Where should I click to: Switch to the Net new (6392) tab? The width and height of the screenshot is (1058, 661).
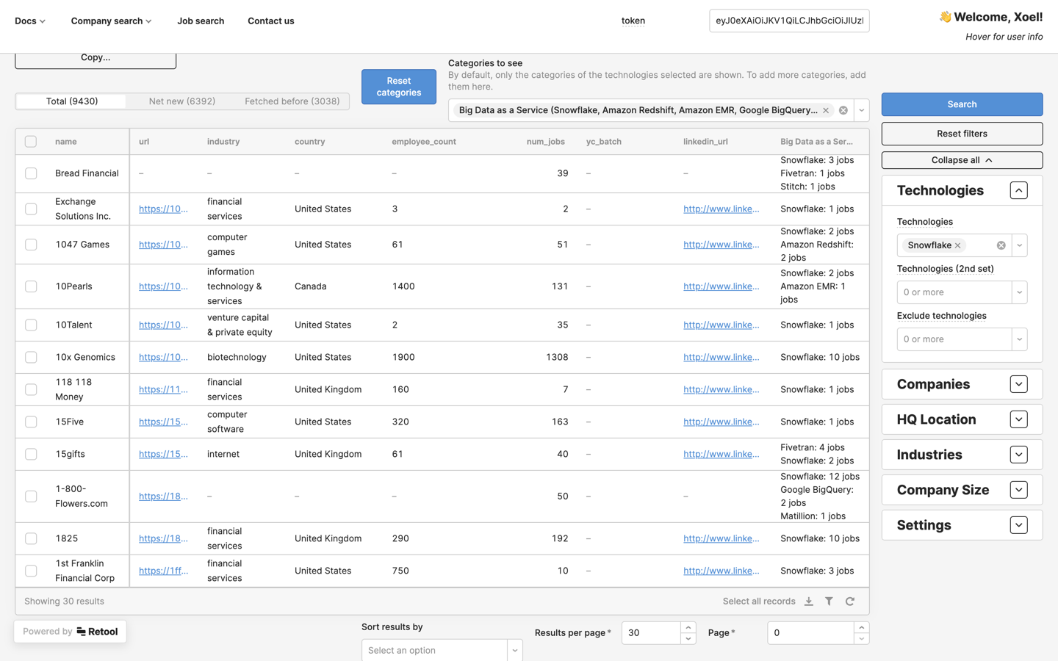coord(182,101)
